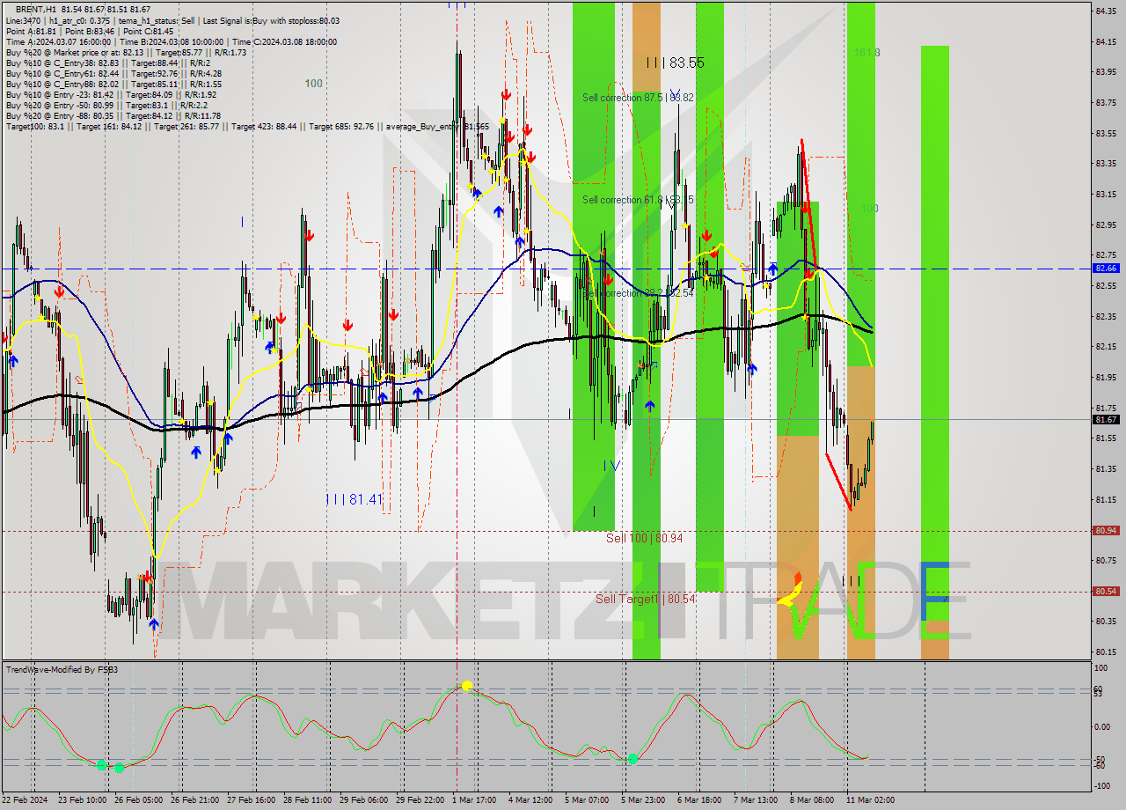Click the 81.67 current price tag

click(x=1106, y=419)
